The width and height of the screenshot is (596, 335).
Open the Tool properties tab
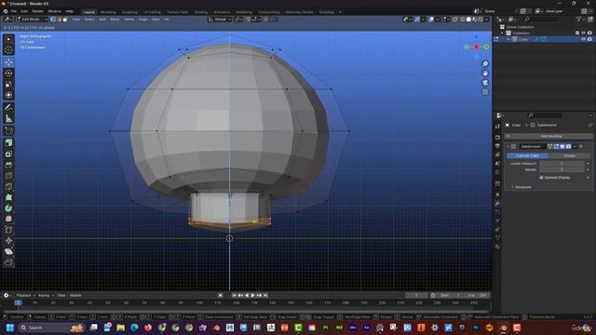coord(497,127)
